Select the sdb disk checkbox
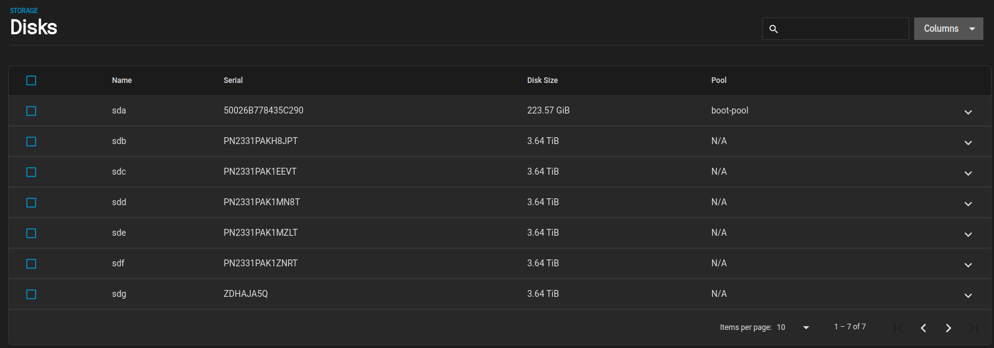Viewport: 994px width, 348px height. pos(31,142)
